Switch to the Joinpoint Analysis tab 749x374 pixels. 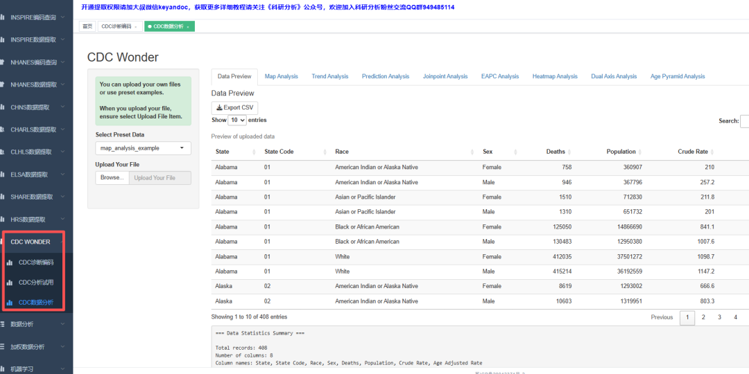445,76
